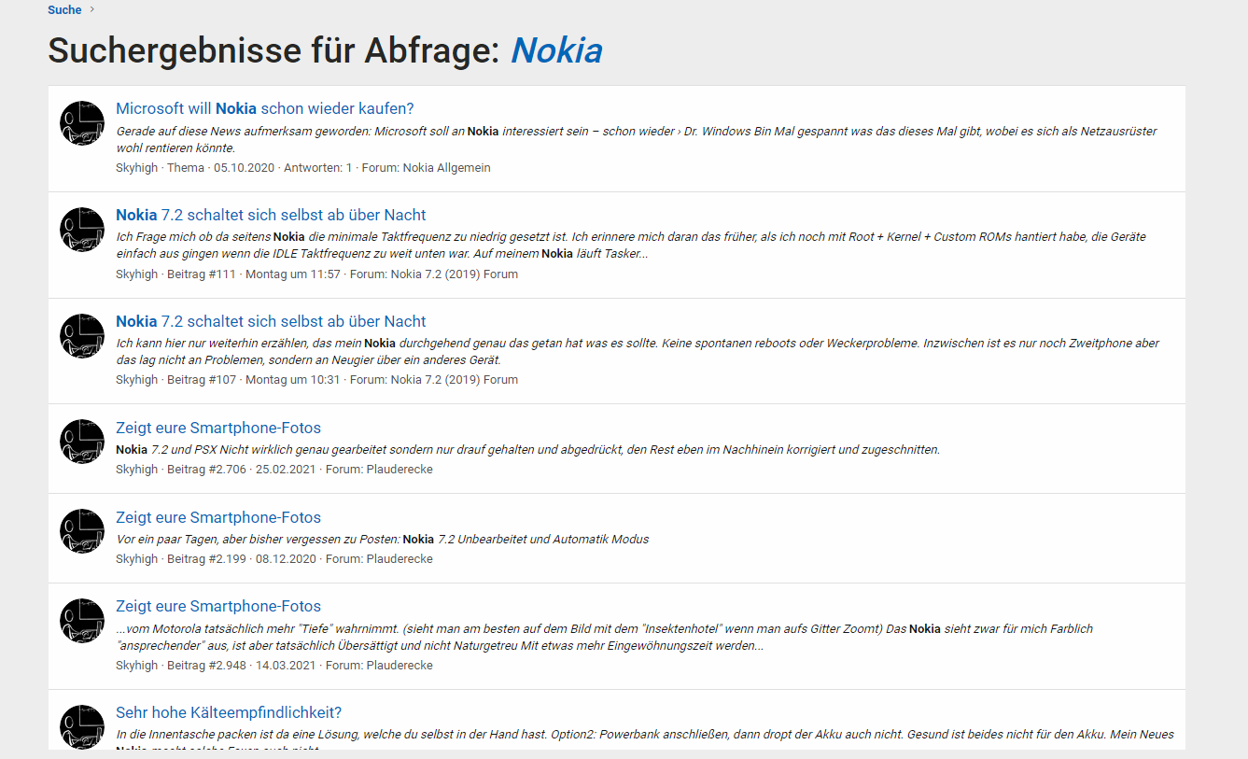The image size is (1248, 759).
Task: Open 'Zeigt eure Smartphone-Fotos' result for Beitrag #2.706
Action: click(x=218, y=428)
